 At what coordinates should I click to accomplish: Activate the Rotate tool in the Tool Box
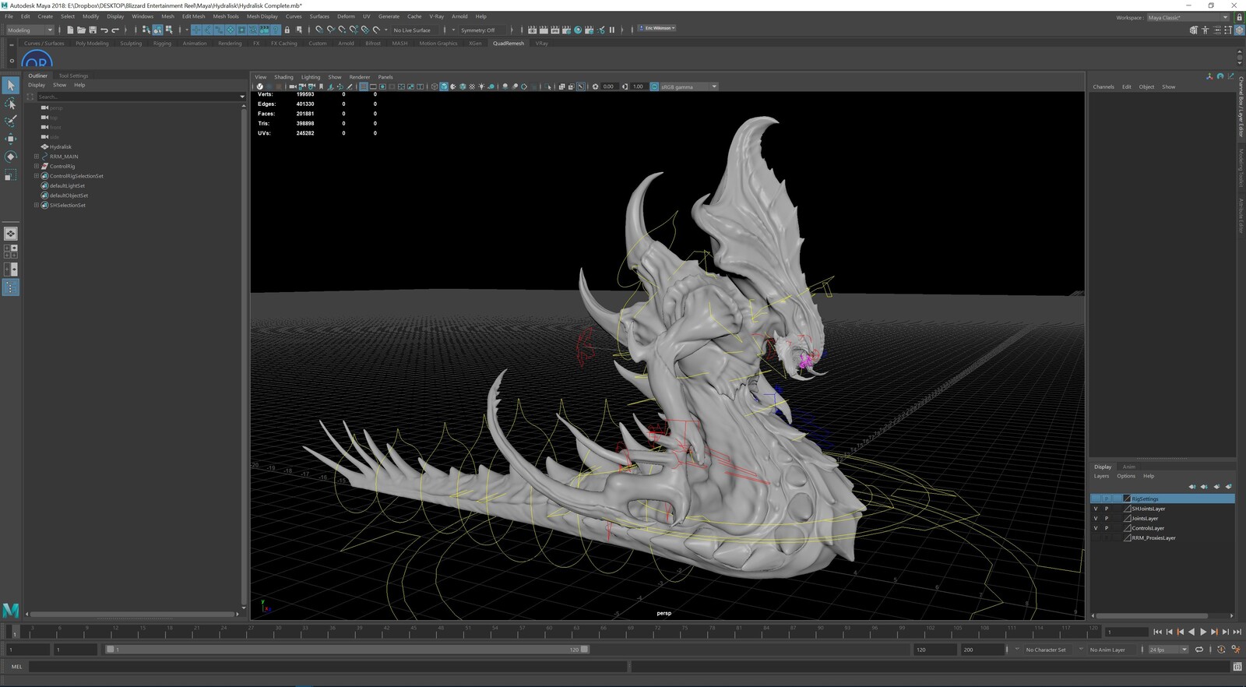coord(10,157)
